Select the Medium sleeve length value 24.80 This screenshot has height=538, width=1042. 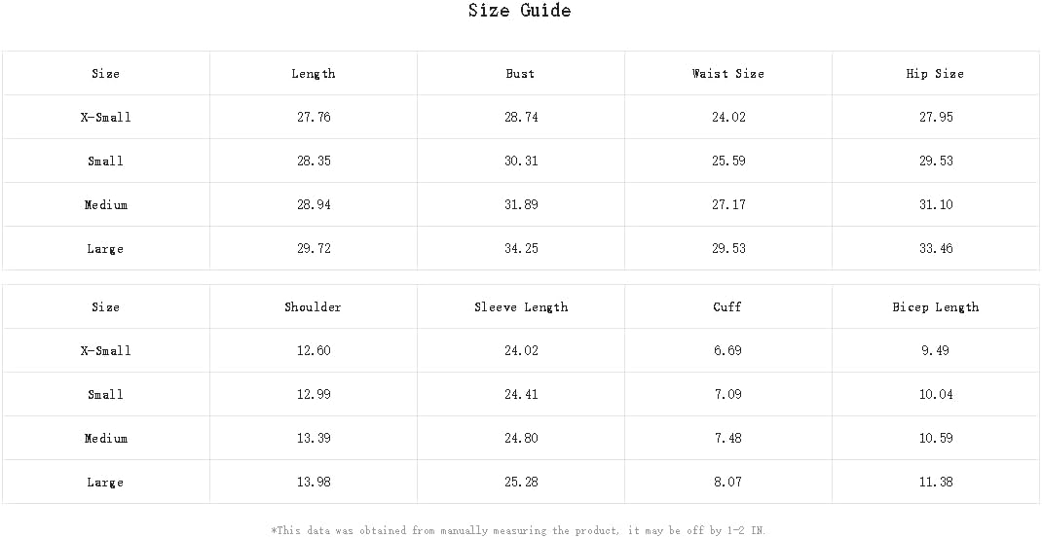point(521,439)
